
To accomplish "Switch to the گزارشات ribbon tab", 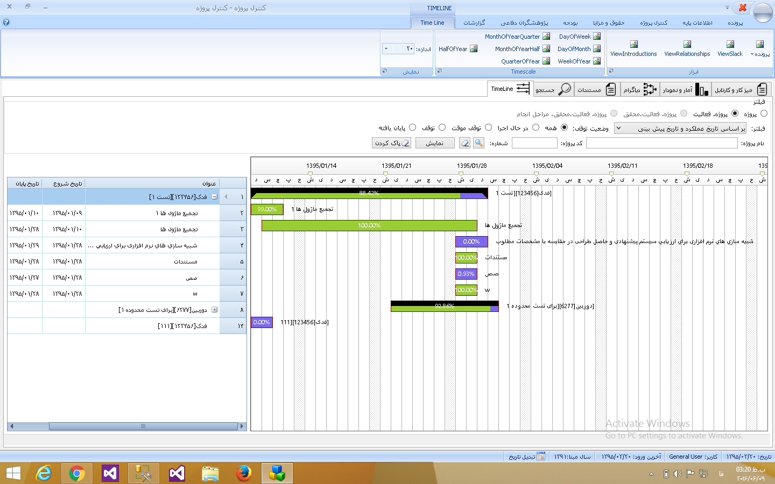I will [x=474, y=23].
